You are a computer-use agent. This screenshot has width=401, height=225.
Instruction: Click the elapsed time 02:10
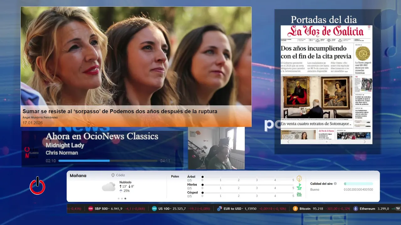click(51, 161)
